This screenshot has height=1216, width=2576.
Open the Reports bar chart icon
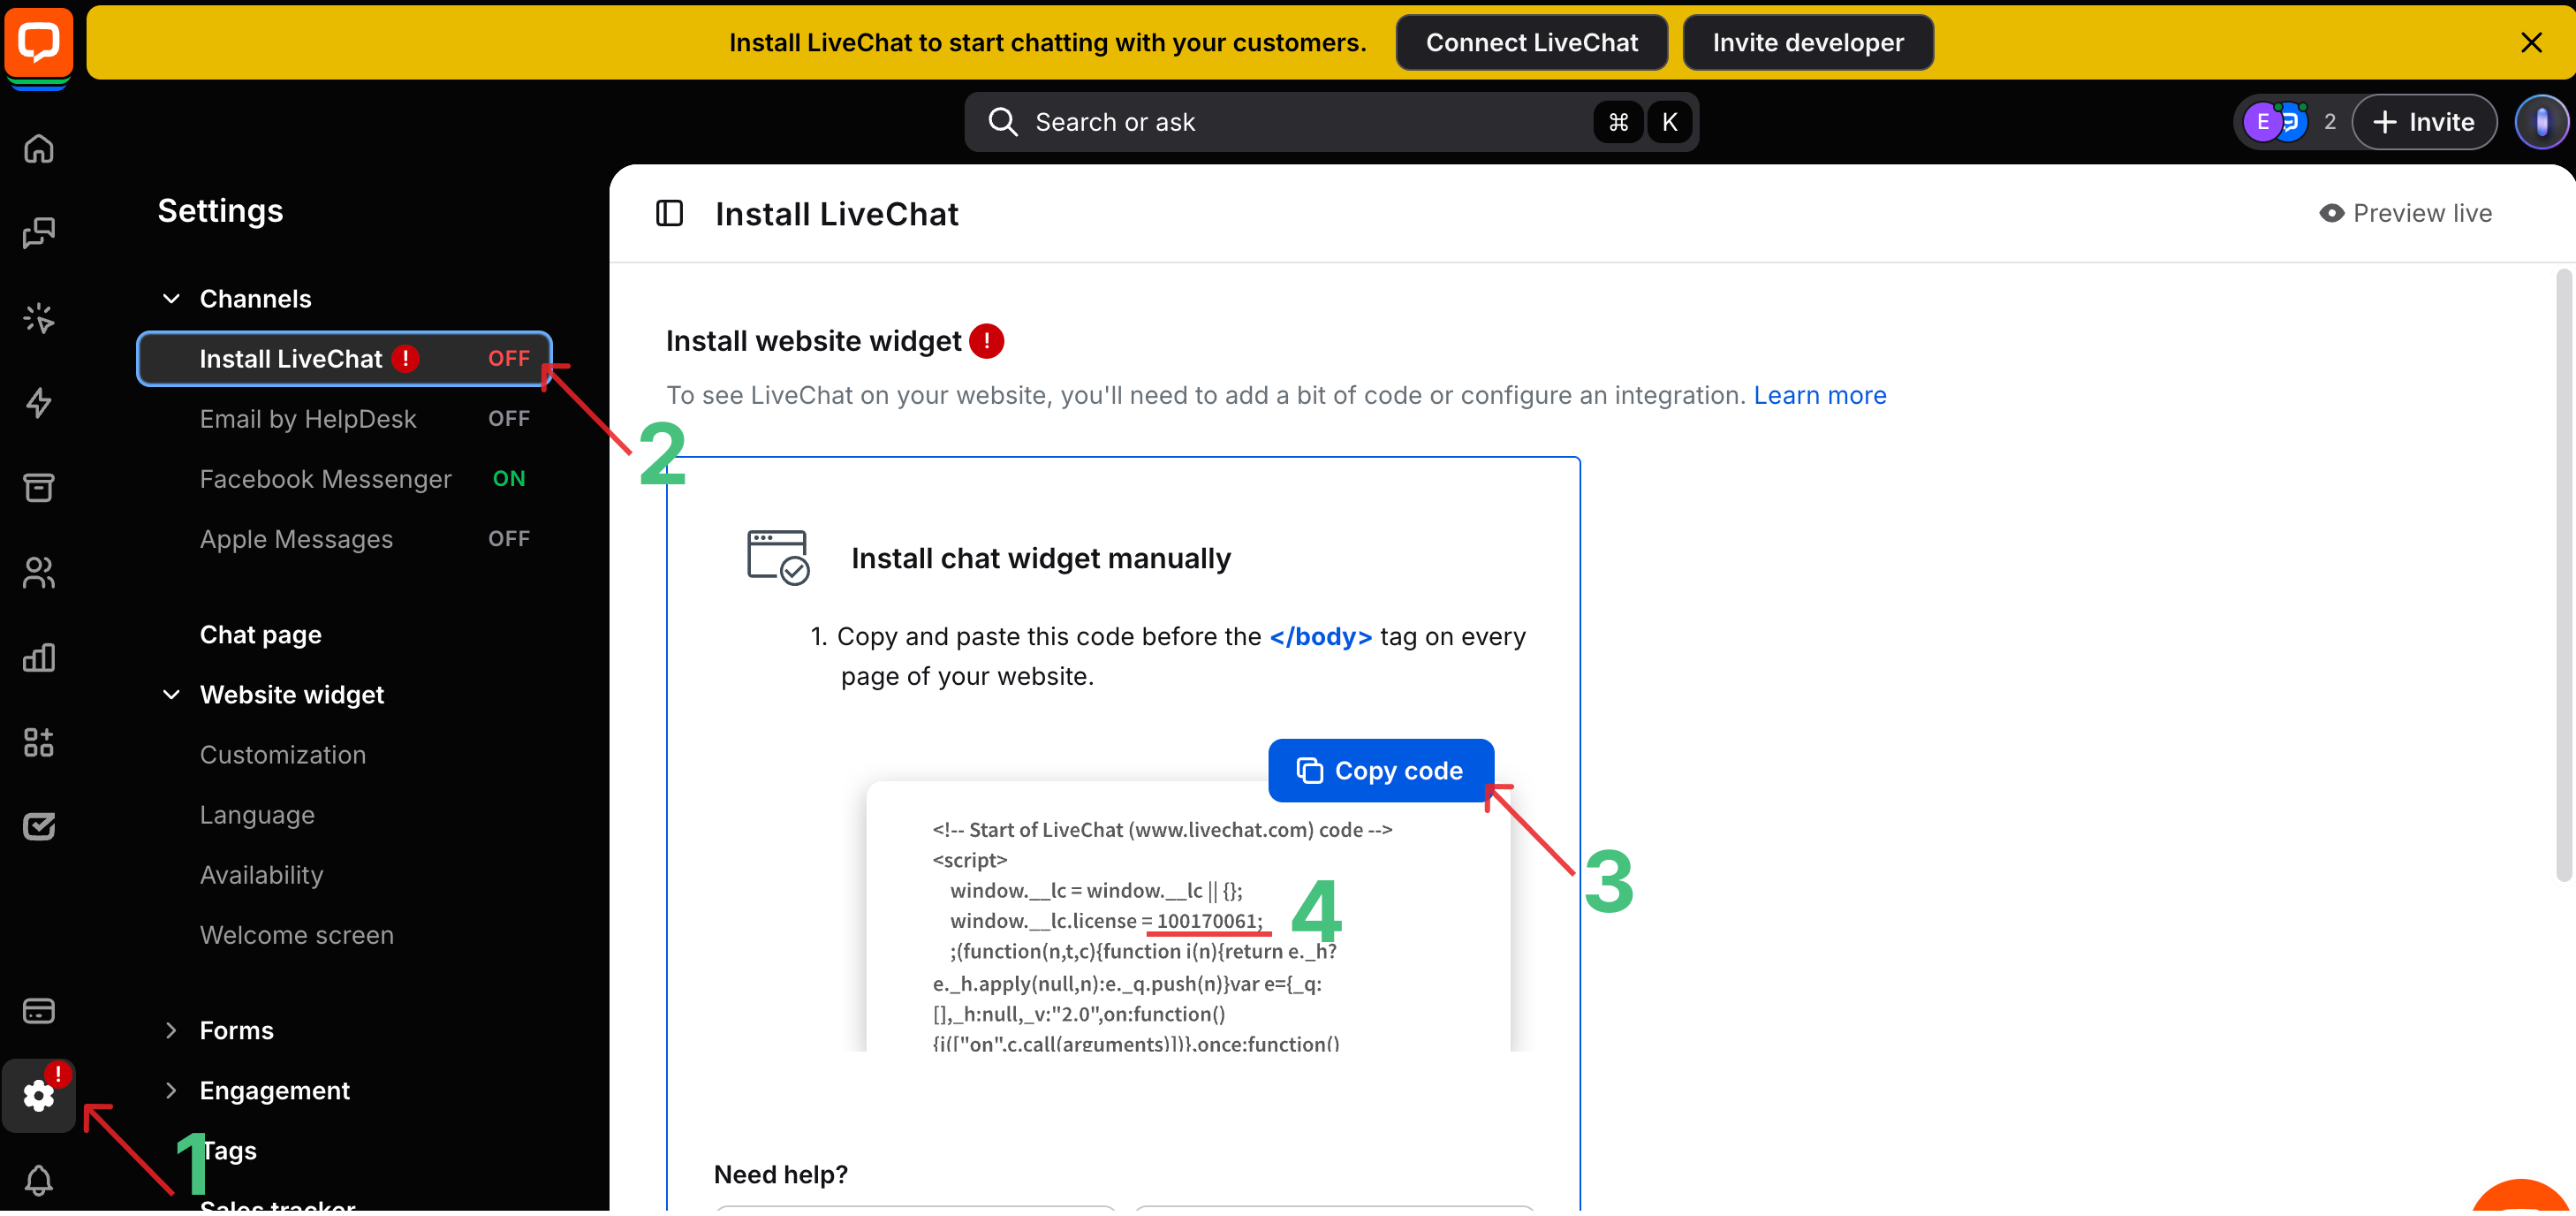[x=38, y=657]
